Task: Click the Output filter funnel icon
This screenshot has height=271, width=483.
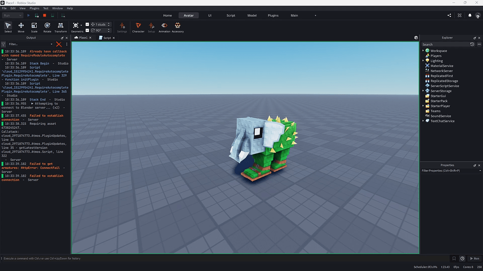Action: click(x=3, y=44)
